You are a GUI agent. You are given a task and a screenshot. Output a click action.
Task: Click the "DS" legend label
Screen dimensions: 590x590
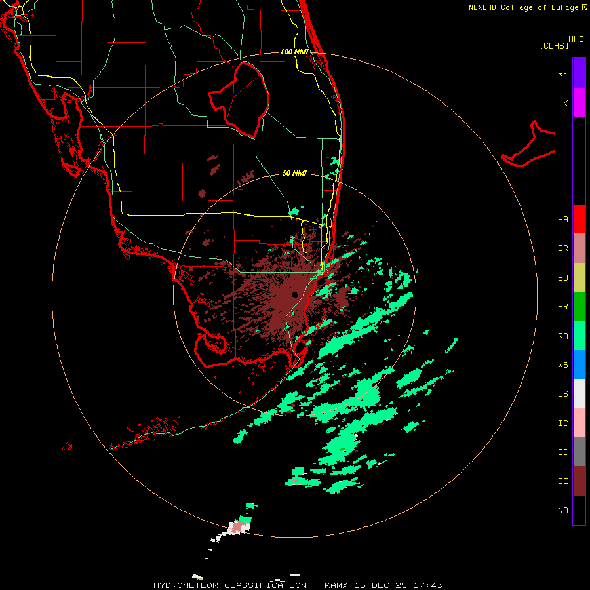pos(562,394)
